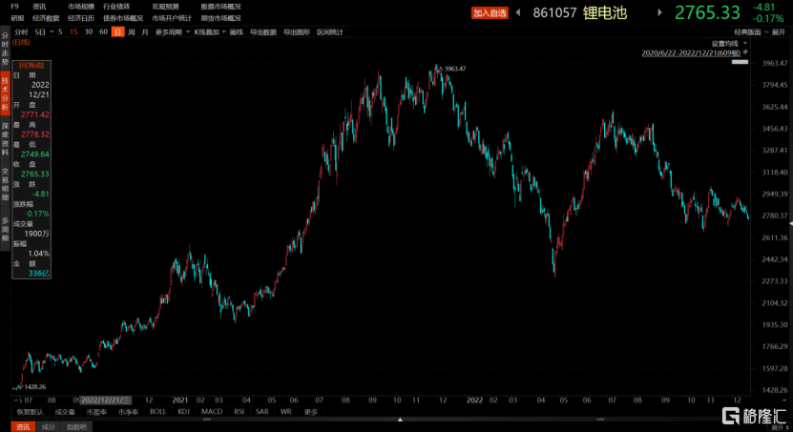This screenshot has height=432, width=793.
Task: Open the 债券市场概况 menu item
Action: coord(123,18)
